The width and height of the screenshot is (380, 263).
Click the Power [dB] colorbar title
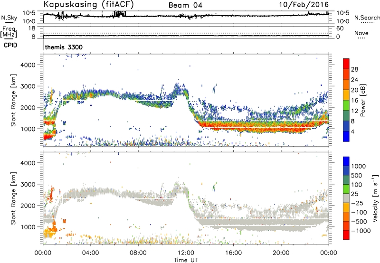[x=363, y=100]
